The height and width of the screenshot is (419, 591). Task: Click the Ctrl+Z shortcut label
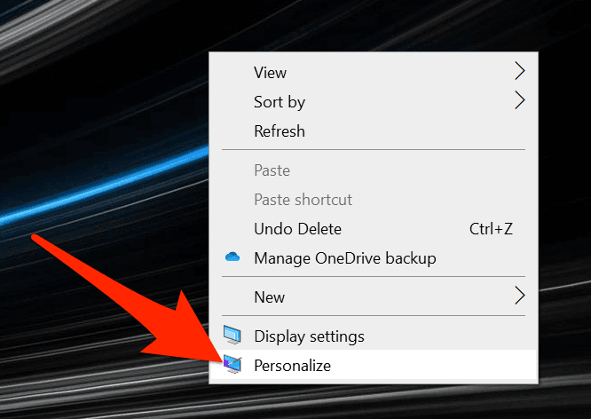pyautogui.click(x=491, y=229)
